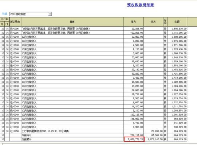Select the 141,000.00 debit cell
Screen dimensions: 197x145
tap(133, 119)
